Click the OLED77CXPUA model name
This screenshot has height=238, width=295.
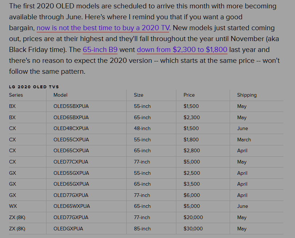[x=71, y=162]
